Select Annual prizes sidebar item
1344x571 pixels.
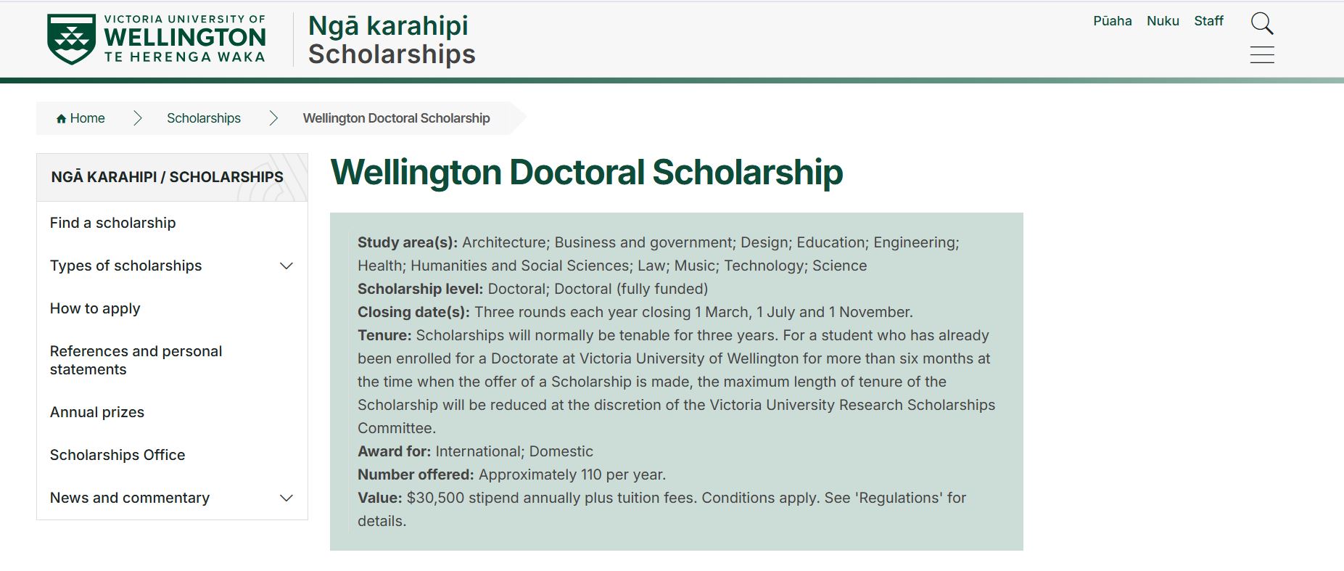[x=97, y=412]
